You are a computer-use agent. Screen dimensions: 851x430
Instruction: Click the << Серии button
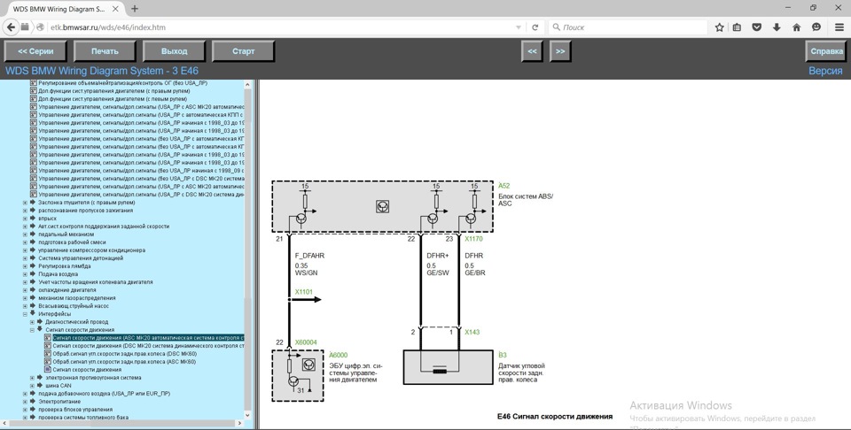click(35, 51)
